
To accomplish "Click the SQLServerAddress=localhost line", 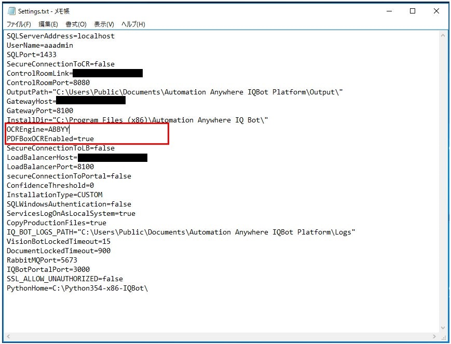I will (61, 36).
